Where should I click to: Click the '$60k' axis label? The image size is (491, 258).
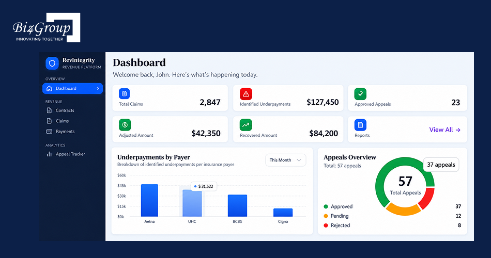click(x=121, y=175)
